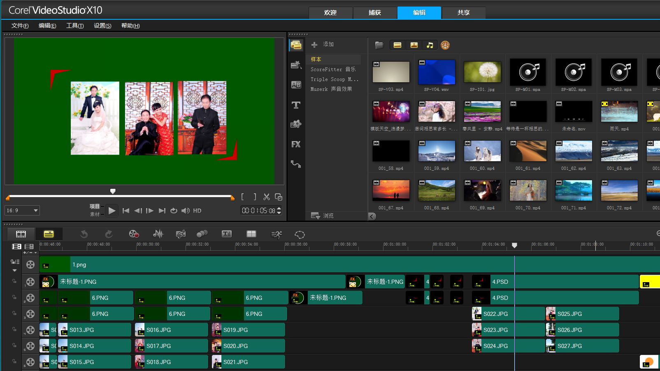
Task: Open 工具(T) menu
Action: tap(75, 26)
